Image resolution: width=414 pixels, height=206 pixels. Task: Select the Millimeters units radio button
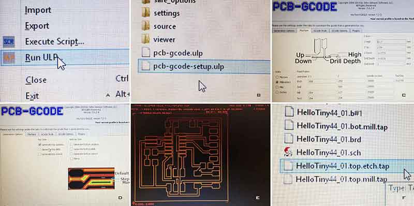click(277, 82)
